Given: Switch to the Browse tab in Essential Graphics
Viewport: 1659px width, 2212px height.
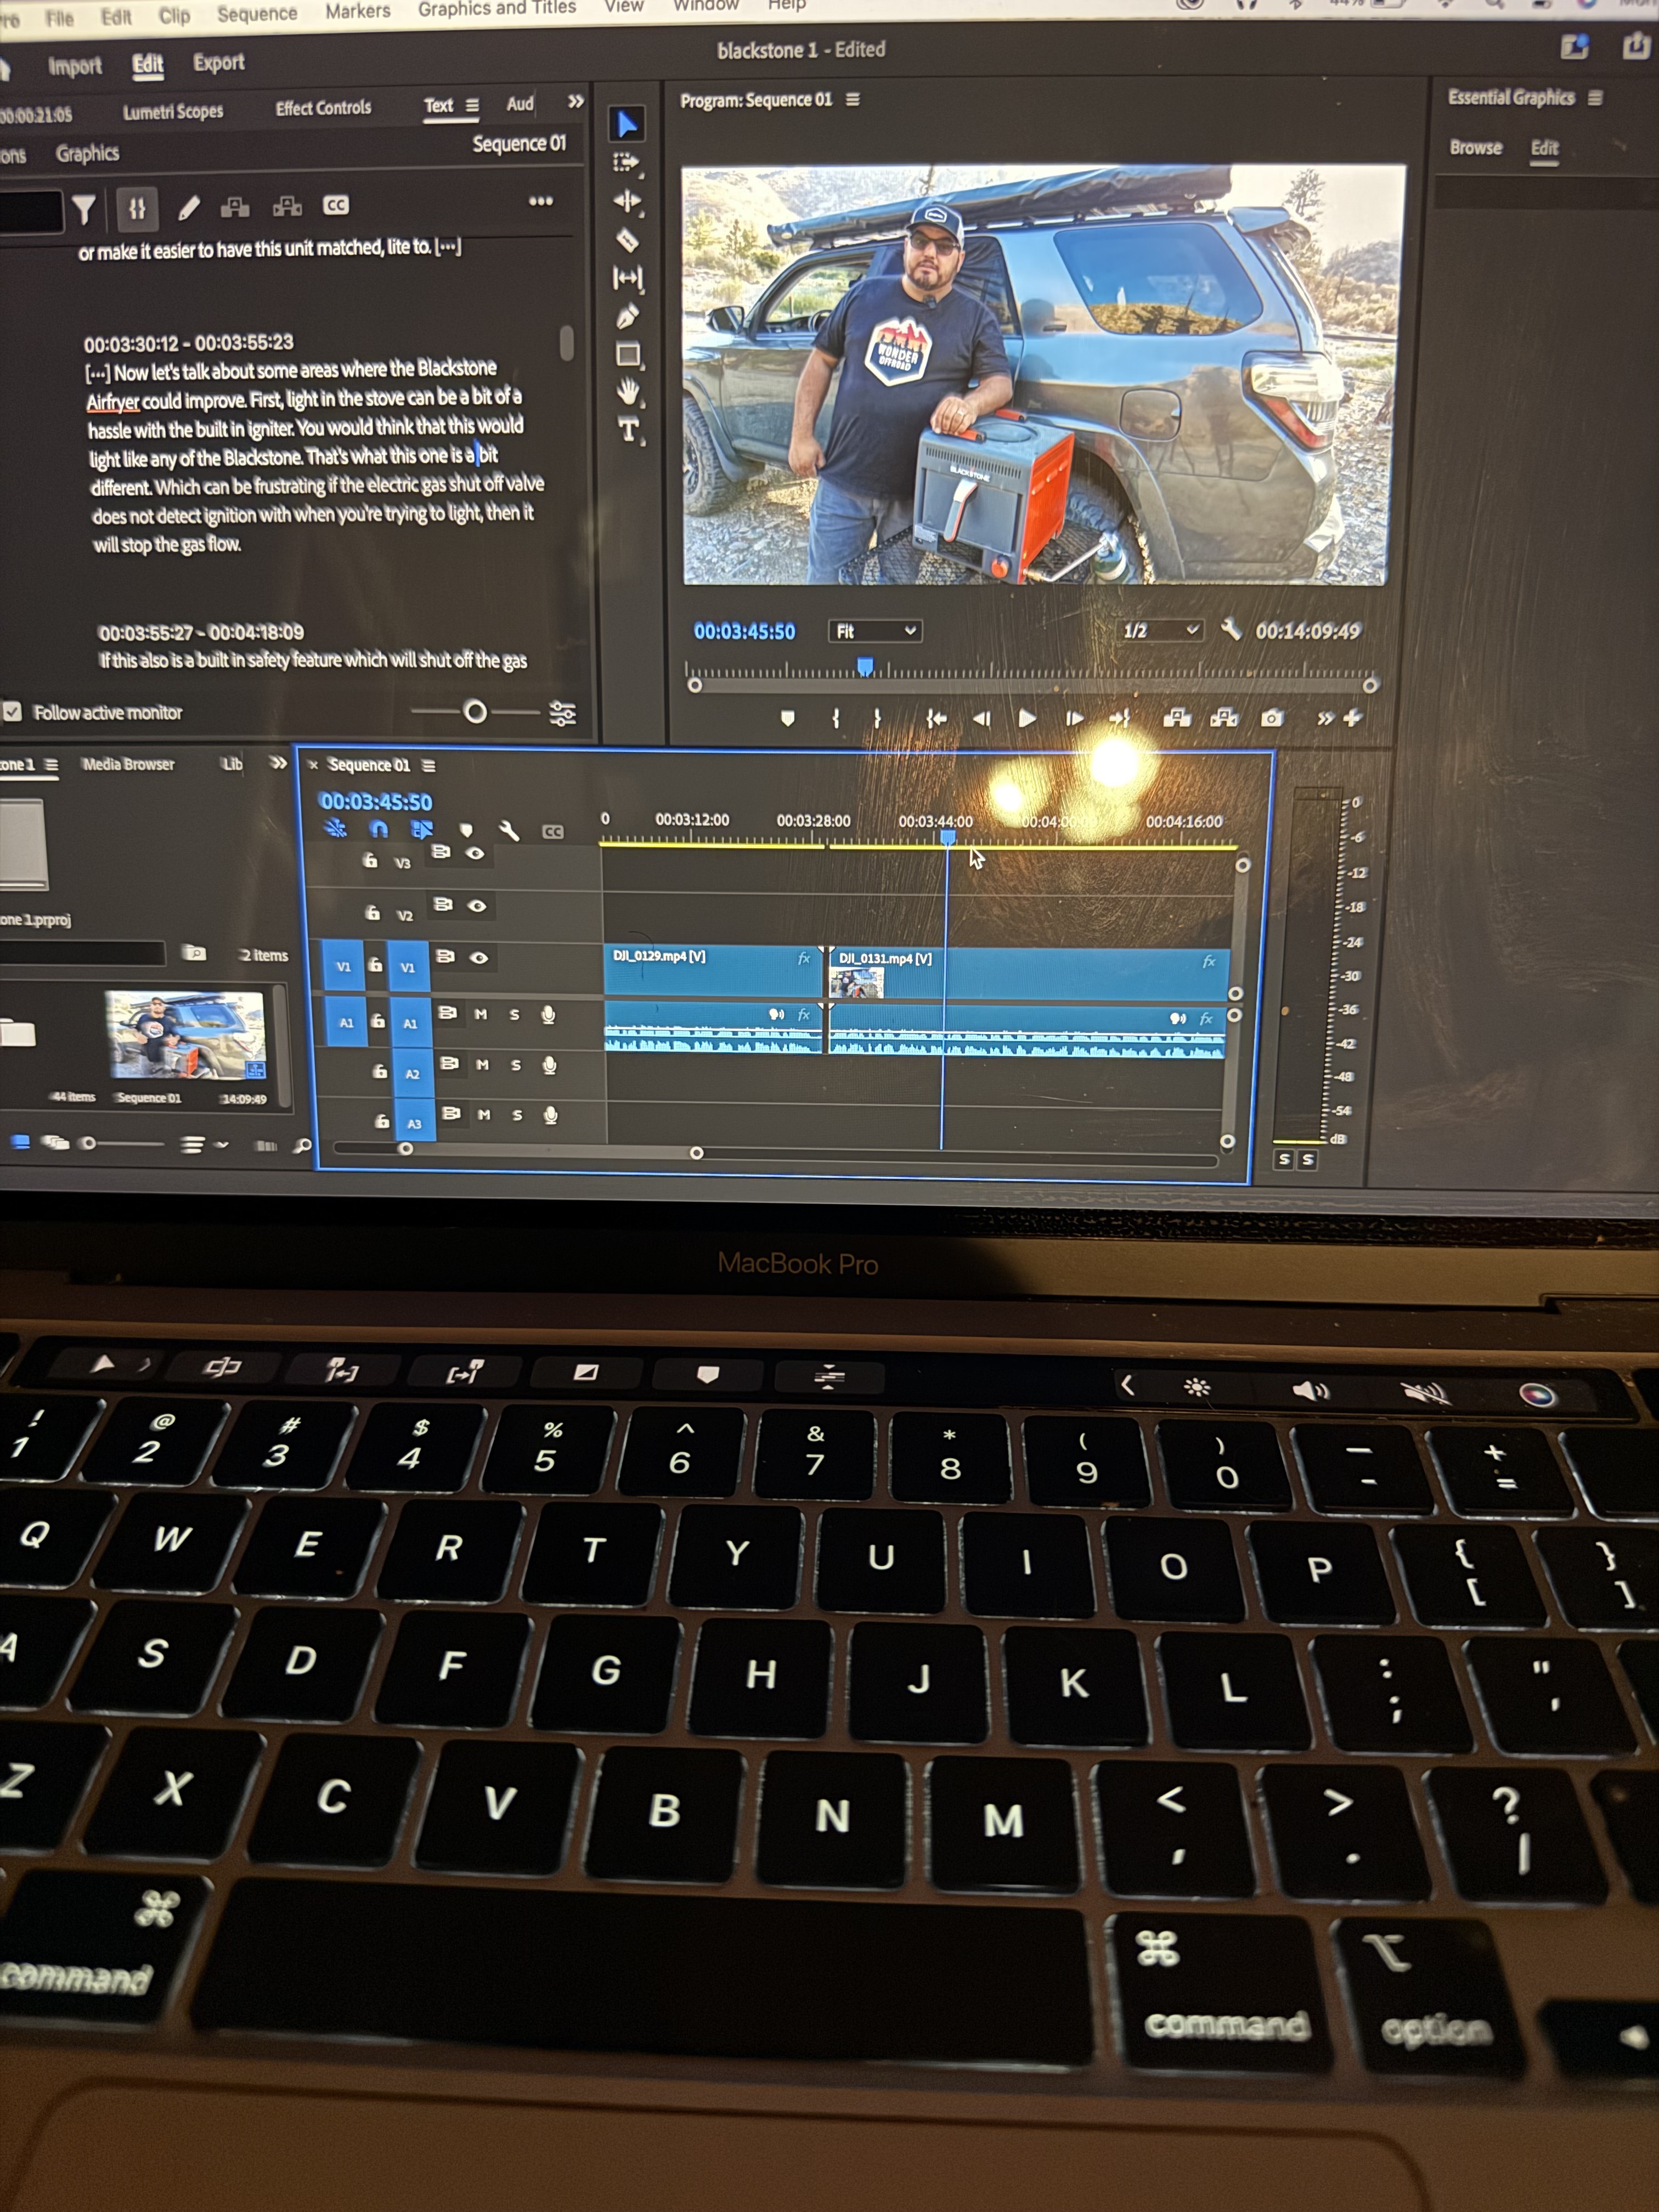Looking at the screenshot, I should [1476, 148].
